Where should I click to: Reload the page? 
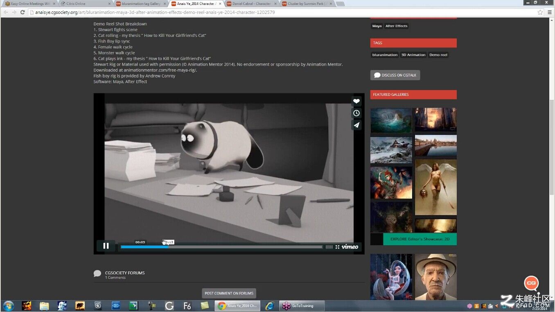(x=23, y=12)
